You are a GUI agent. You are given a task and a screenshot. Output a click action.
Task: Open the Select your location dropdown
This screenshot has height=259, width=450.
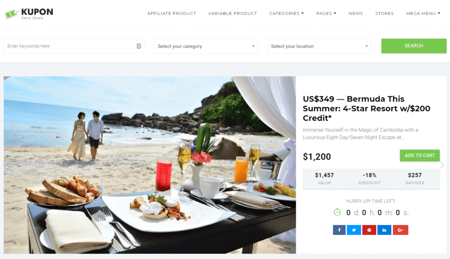click(319, 46)
